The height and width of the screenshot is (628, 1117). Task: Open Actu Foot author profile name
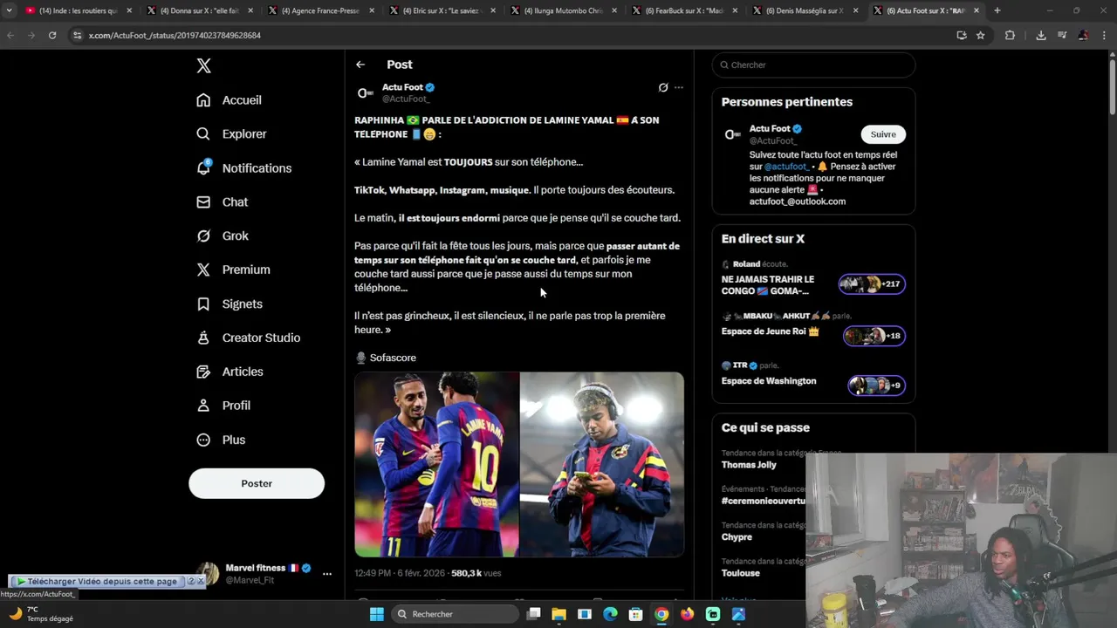tap(402, 87)
